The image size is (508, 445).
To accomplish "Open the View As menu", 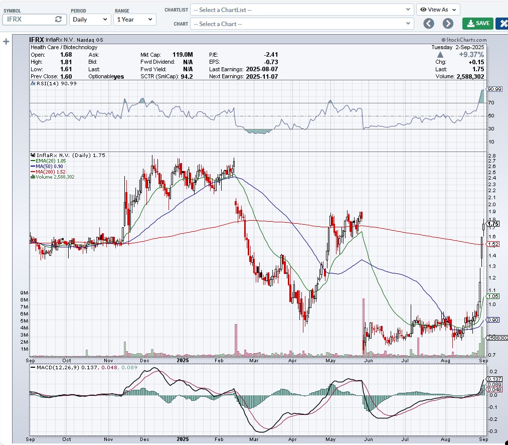I will click(438, 10).
